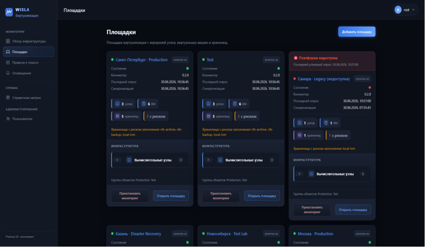This screenshot has height=247, width=425.
Task: Click the node count 3 badge on Санкт-Петербург card
Action: [x=180, y=160]
